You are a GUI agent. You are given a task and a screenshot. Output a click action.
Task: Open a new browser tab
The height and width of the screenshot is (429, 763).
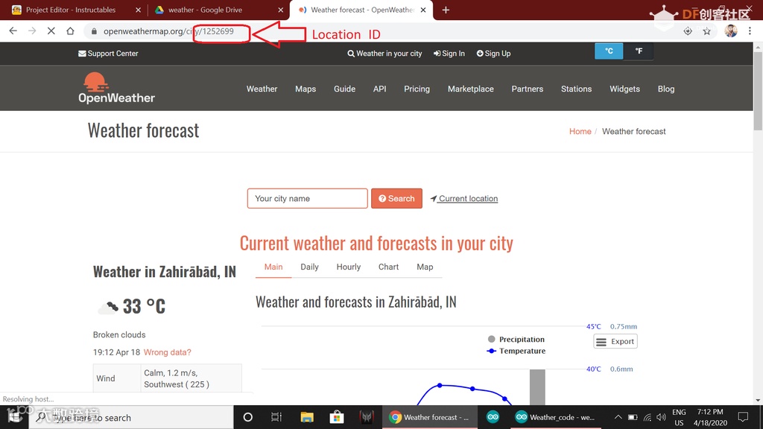[446, 10]
